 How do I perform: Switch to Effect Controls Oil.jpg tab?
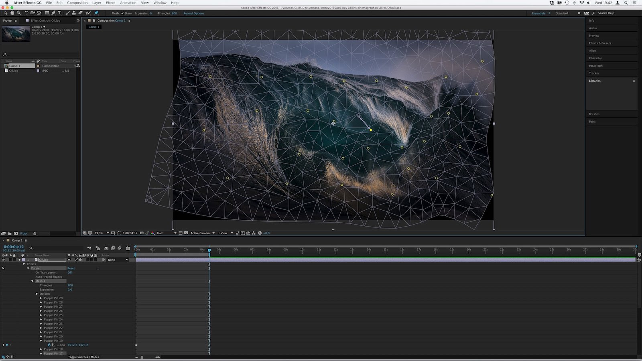pyautogui.click(x=45, y=20)
